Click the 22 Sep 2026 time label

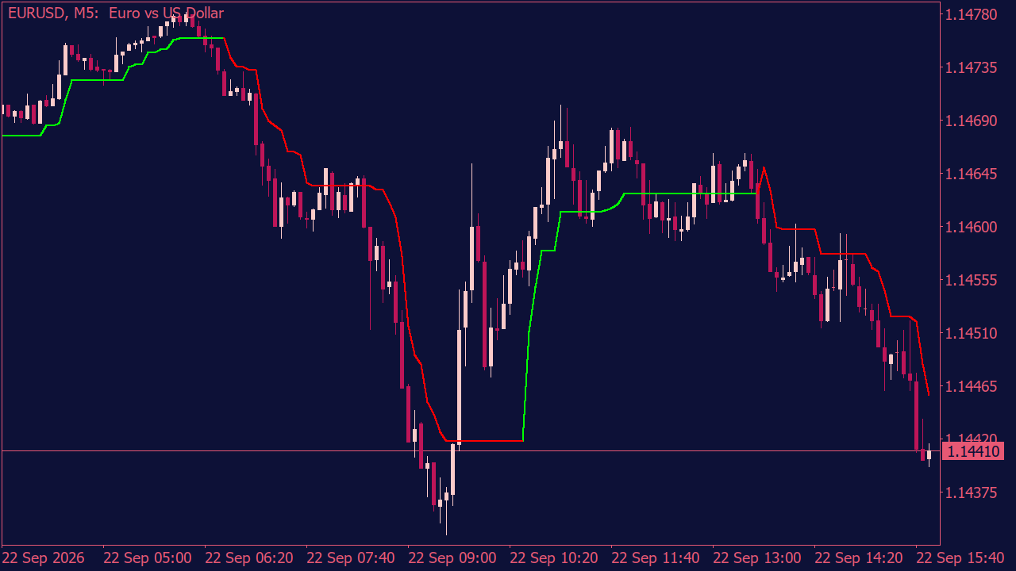coord(44,558)
